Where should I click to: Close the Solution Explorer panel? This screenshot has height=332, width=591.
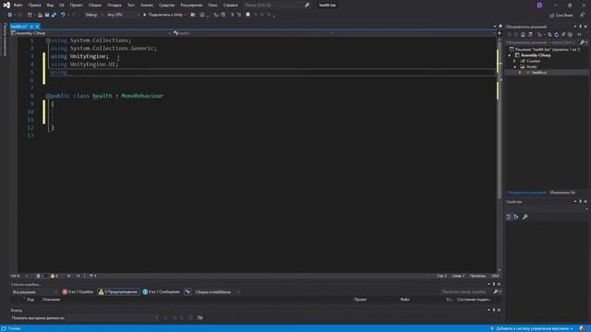(x=585, y=27)
